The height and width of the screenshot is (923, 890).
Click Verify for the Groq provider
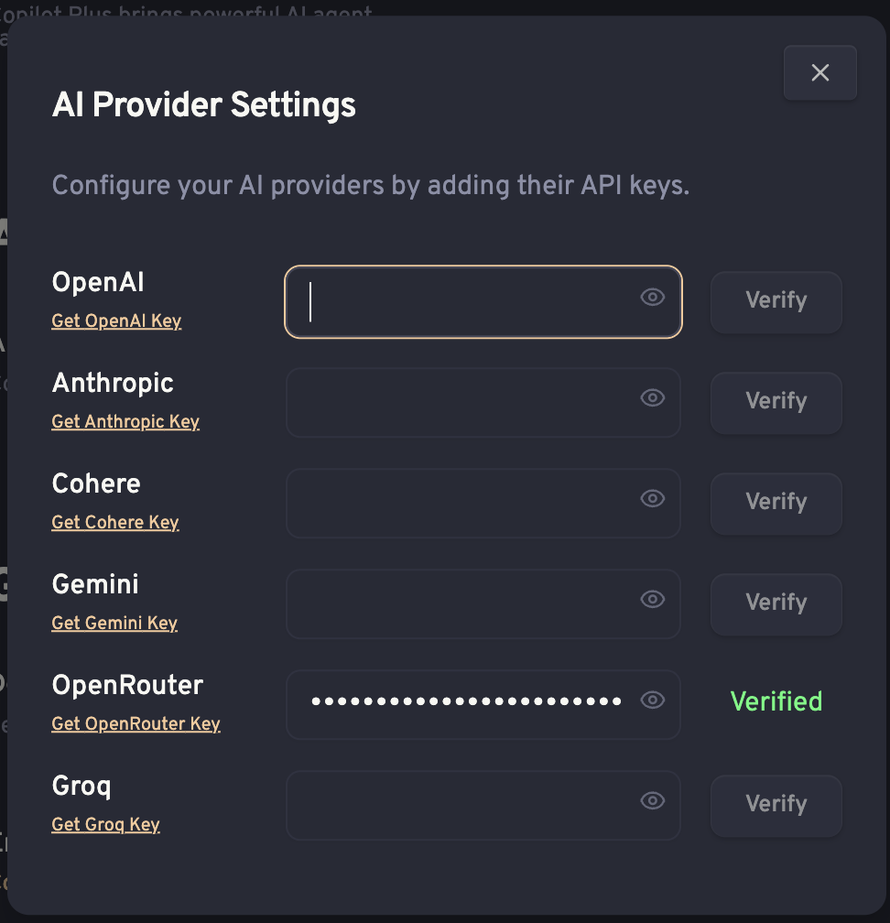776,805
